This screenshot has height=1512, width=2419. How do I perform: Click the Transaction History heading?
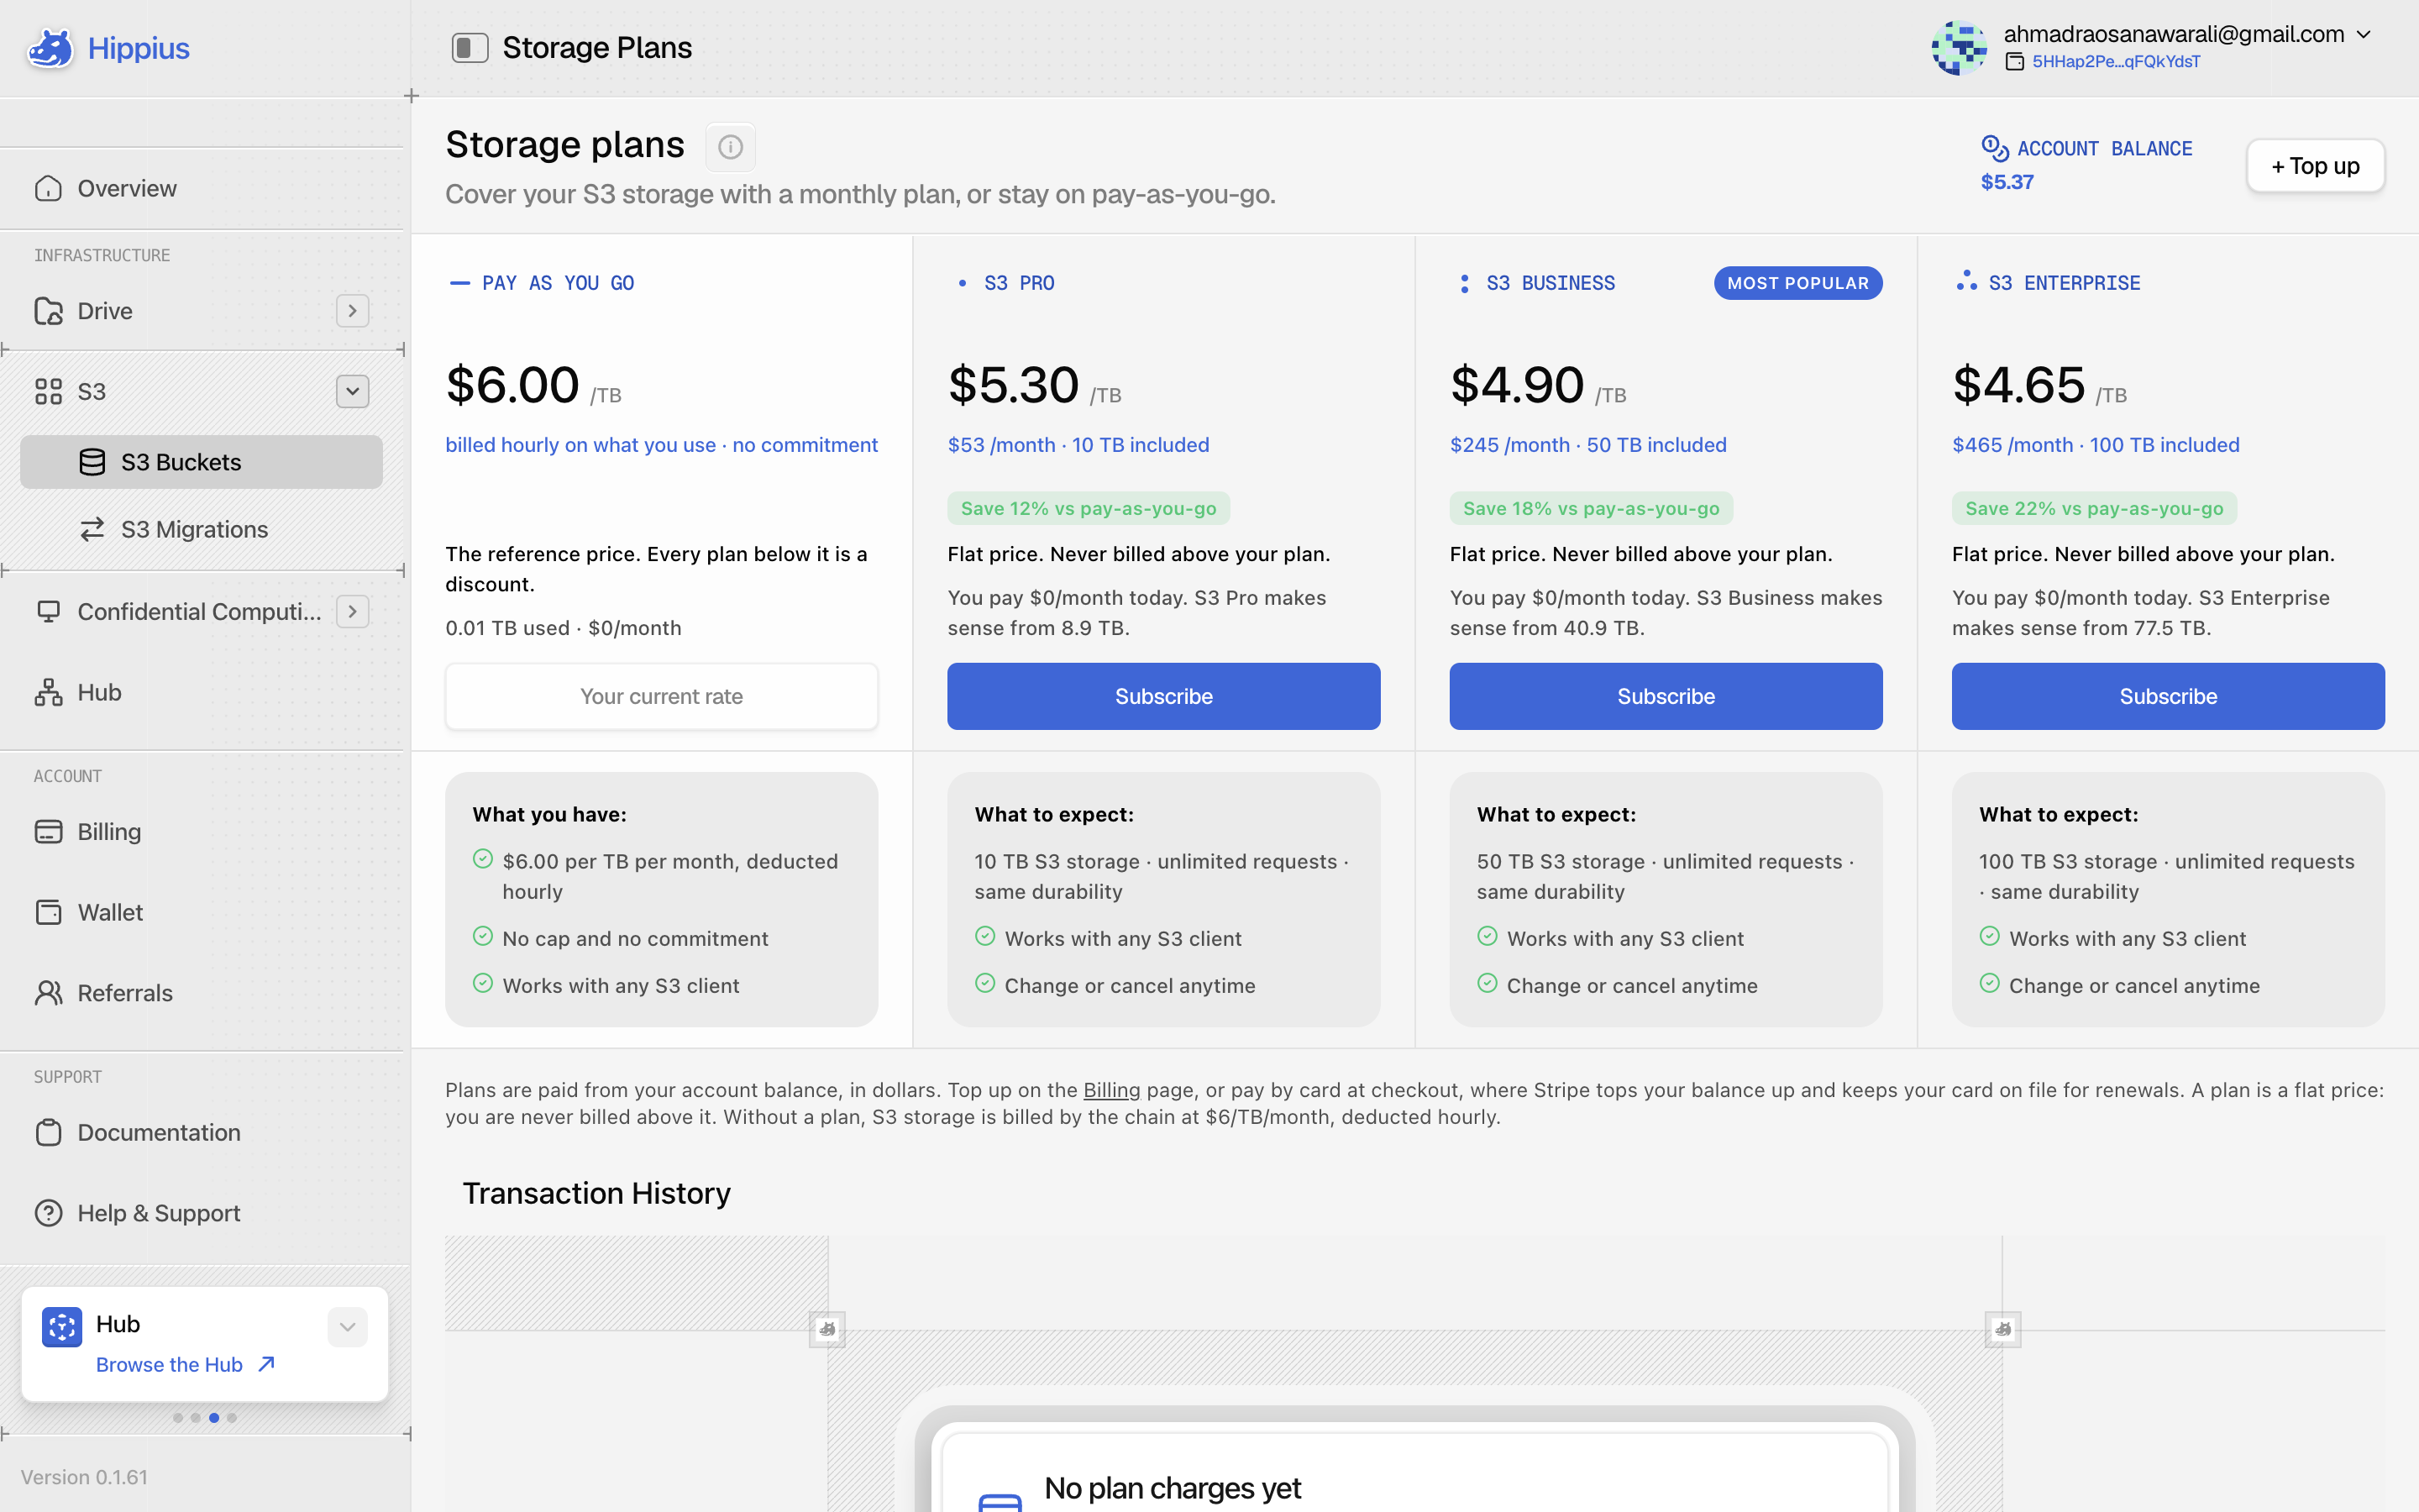[x=596, y=1193]
